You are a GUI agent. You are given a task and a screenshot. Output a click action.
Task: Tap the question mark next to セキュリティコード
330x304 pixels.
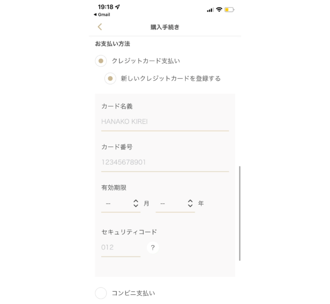pos(152,248)
